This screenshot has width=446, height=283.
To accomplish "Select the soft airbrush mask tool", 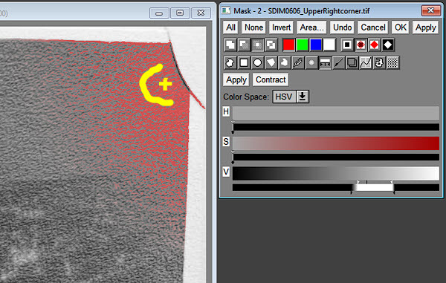I will tap(311, 63).
